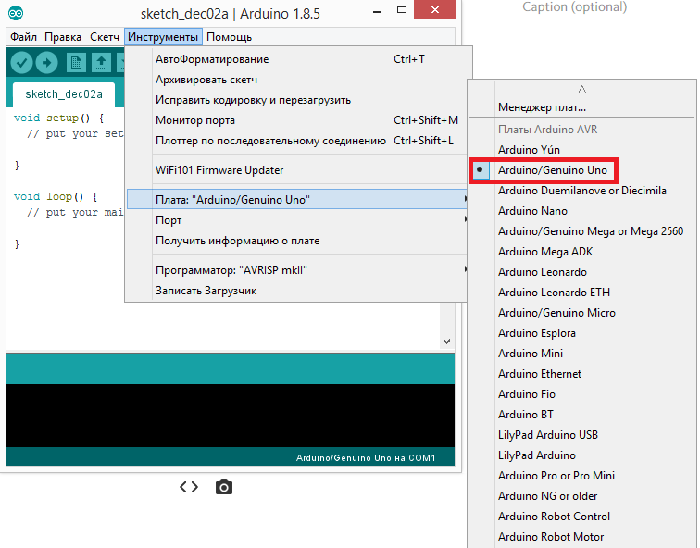The width and height of the screenshot is (700, 548).
Task: Pick Arduino BT board
Action: click(582, 415)
